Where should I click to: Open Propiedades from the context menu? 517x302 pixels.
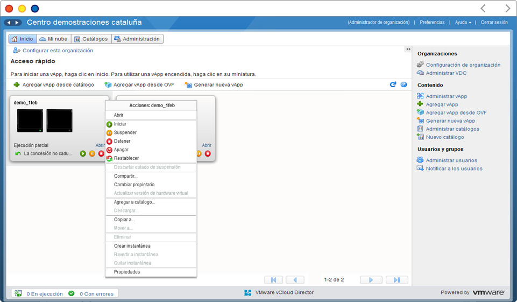click(127, 272)
